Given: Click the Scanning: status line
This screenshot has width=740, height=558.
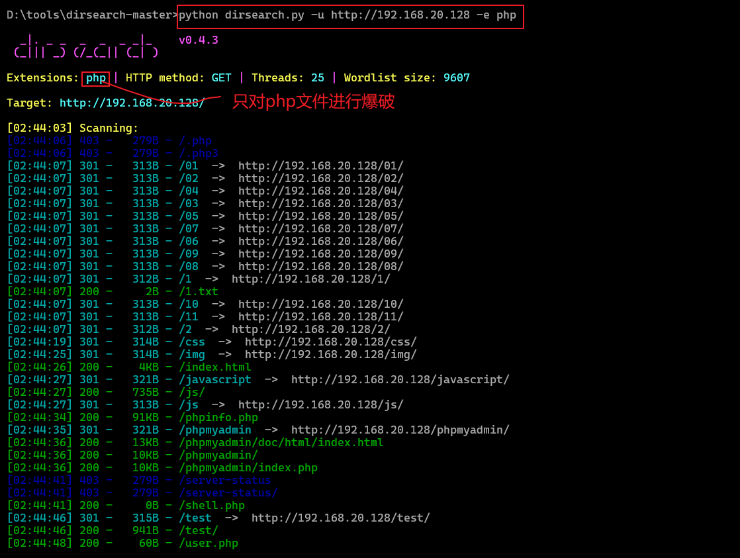Looking at the screenshot, I should pyautogui.click(x=109, y=128).
